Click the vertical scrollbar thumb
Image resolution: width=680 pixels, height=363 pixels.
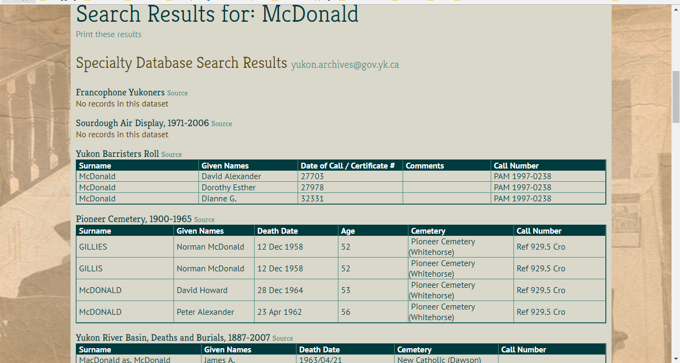pyautogui.click(x=675, y=95)
